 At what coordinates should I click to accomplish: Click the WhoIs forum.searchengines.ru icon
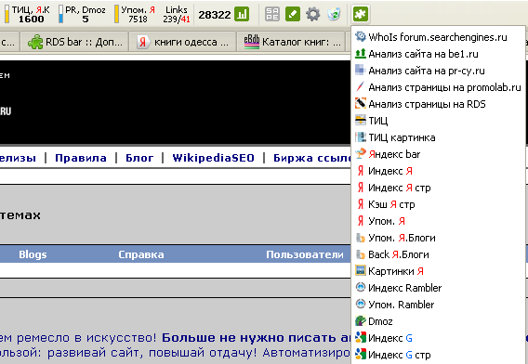(x=361, y=36)
